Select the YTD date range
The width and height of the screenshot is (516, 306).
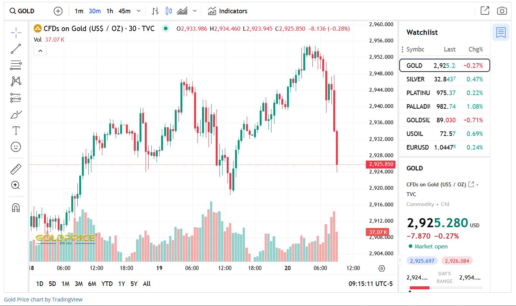pos(107,284)
